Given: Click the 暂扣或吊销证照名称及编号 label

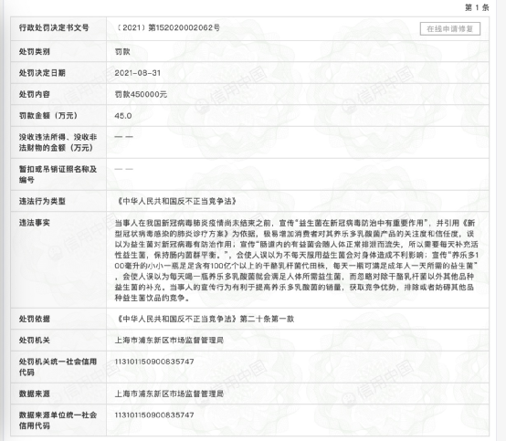Looking at the screenshot, I should [58, 174].
